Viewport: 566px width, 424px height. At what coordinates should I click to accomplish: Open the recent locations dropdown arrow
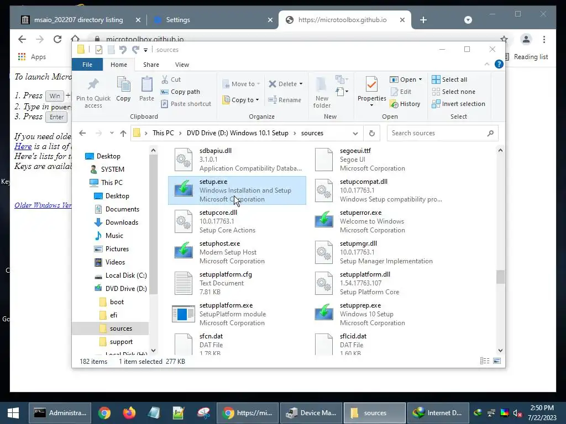pyautogui.click(x=112, y=133)
